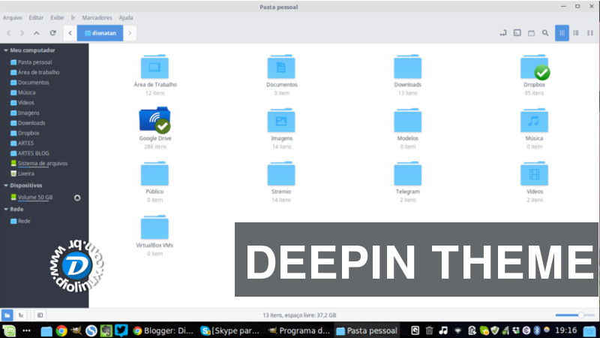
Task: Select the Modelos folder icon
Action: 408,120
